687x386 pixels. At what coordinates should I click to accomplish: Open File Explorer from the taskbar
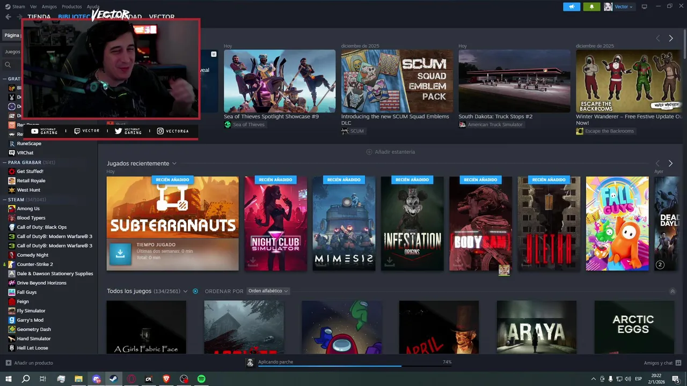[78, 378]
